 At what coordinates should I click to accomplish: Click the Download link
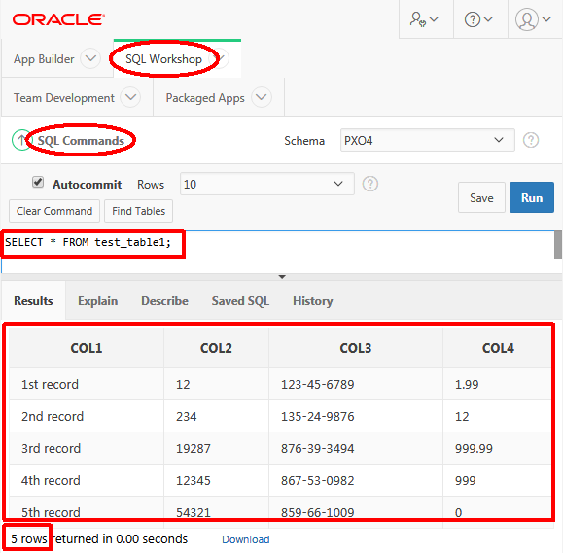[x=246, y=539]
